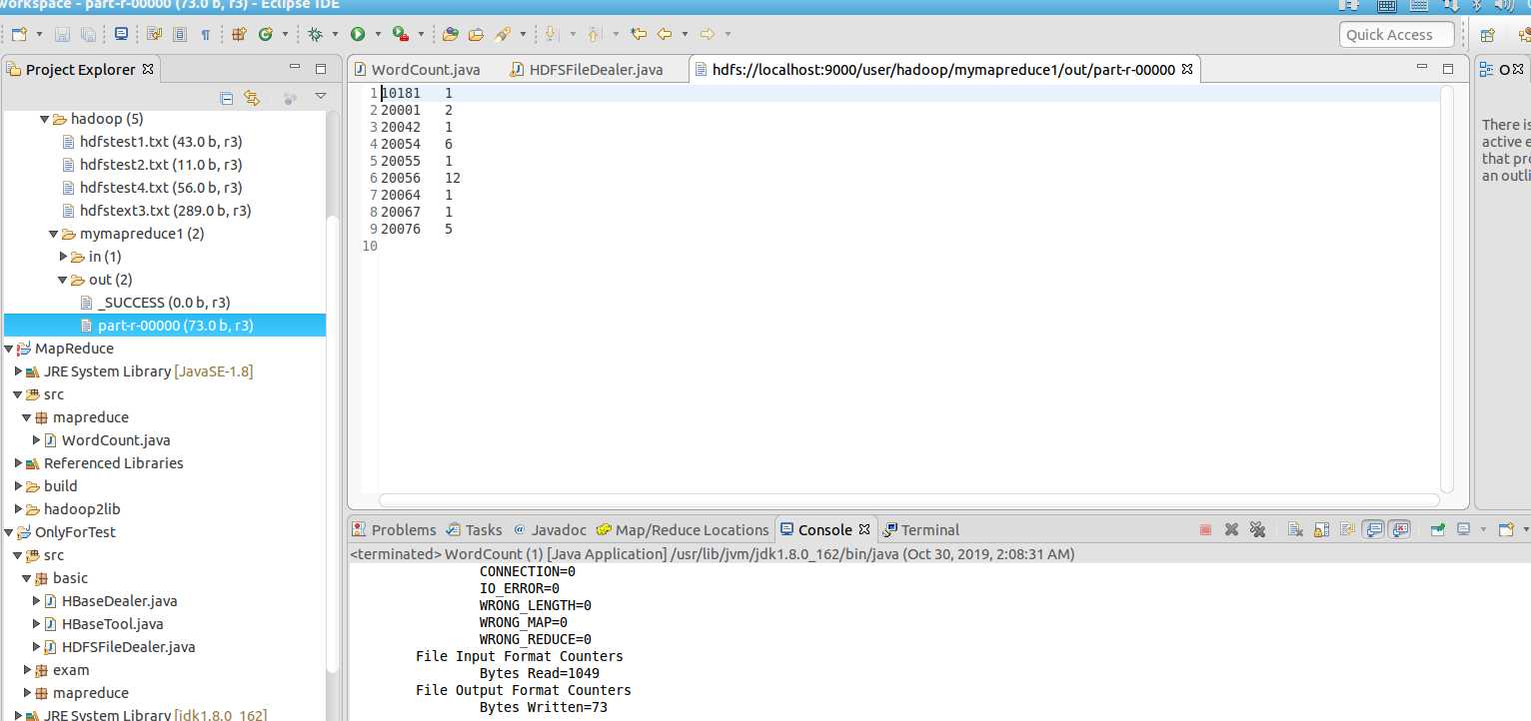Click the Save All toolbar icon
Viewport: 1531px width, 721px height.
88,34
